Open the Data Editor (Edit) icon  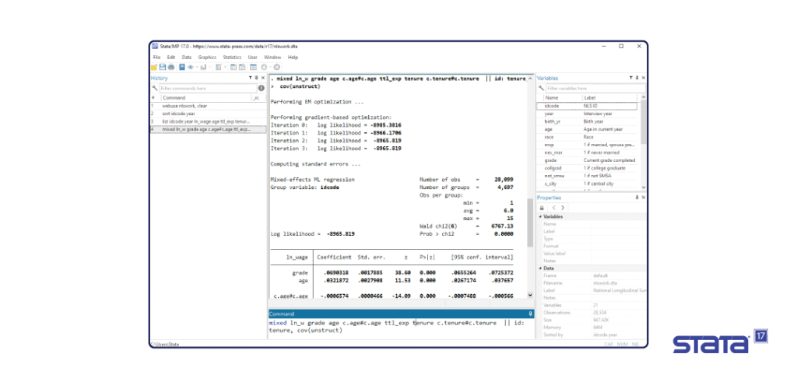point(233,67)
